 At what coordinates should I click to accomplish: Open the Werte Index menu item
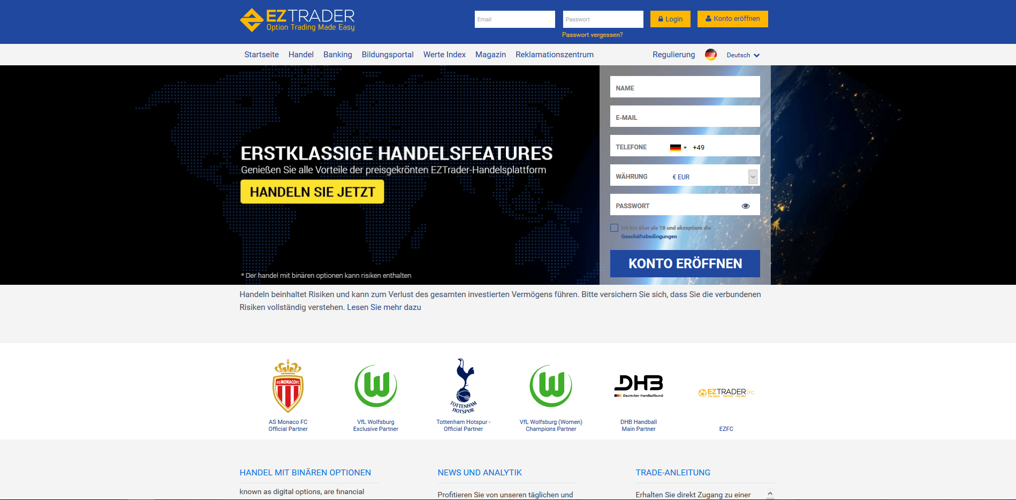point(444,55)
